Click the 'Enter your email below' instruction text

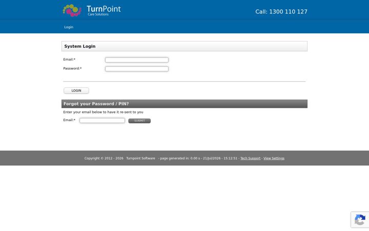(x=103, y=112)
